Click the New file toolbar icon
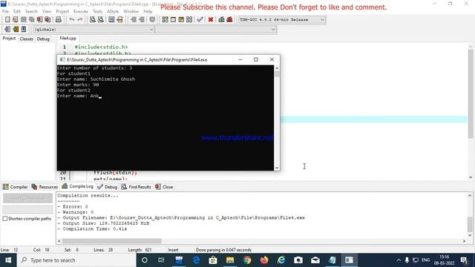The width and height of the screenshot is (475, 267). coord(7,20)
